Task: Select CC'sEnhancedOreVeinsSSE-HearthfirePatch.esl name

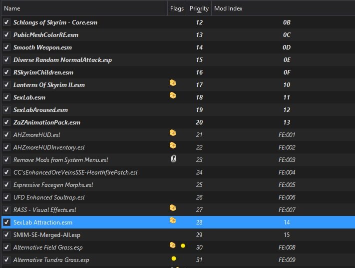Action: (x=75, y=172)
